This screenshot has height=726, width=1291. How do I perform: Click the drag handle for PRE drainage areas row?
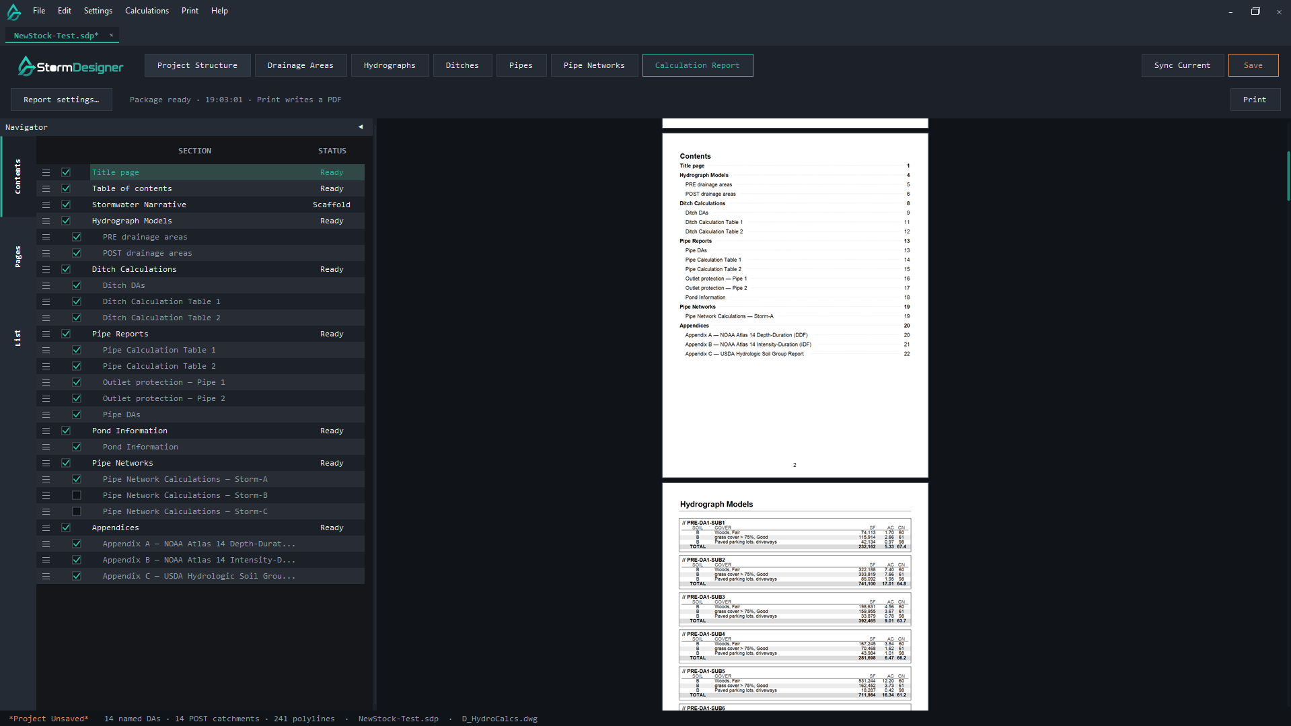46,237
